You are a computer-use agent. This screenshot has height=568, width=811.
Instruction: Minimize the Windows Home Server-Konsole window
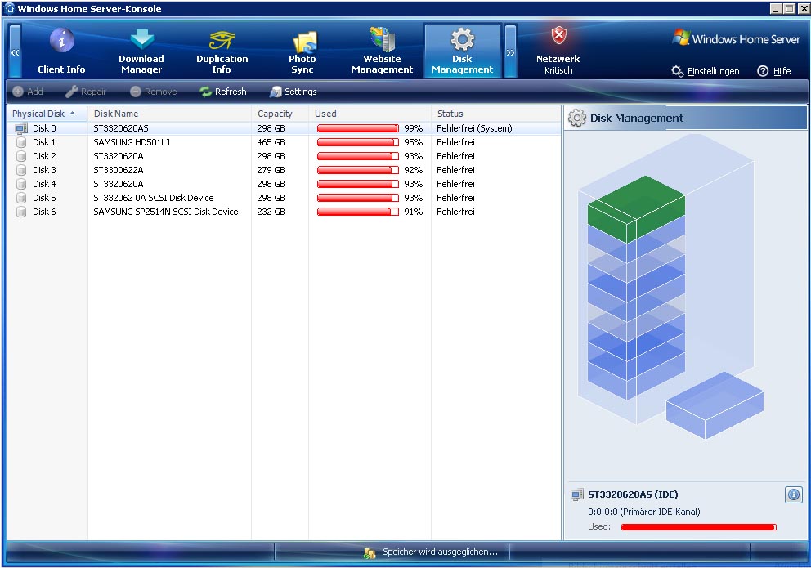[x=776, y=9]
